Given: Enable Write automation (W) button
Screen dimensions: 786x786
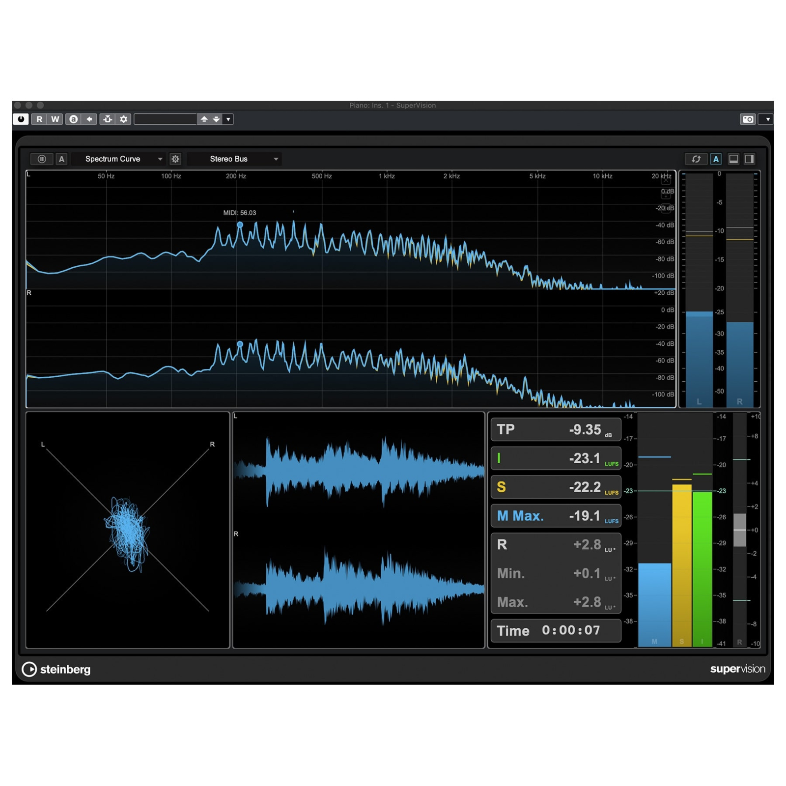Looking at the screenshot, I should [55, 119].
